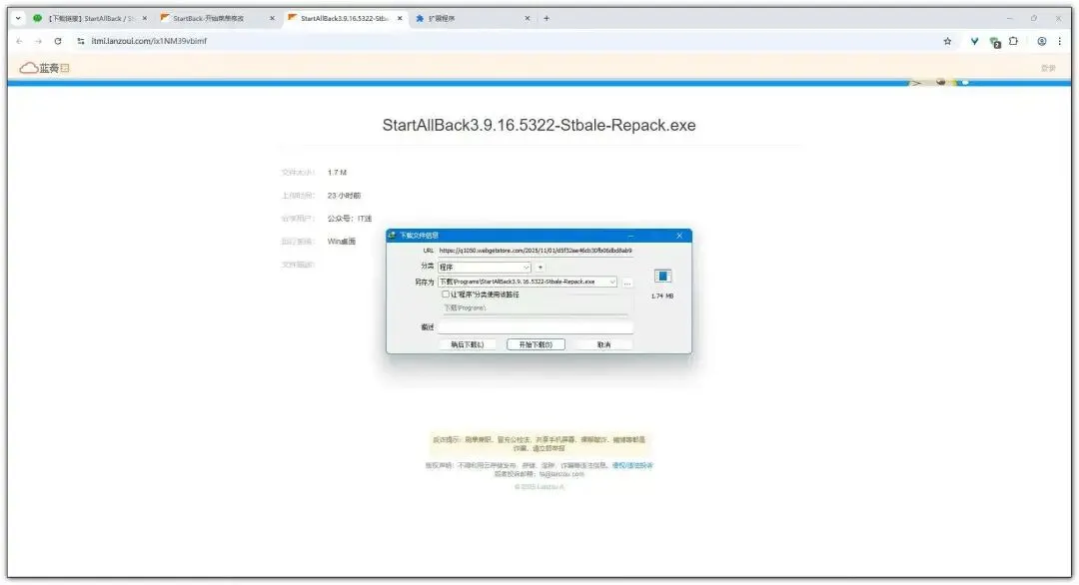The width and height of the screenshot is (1079, 585).
Task: Open the IDM extension icon with badge
Action: 994,42
